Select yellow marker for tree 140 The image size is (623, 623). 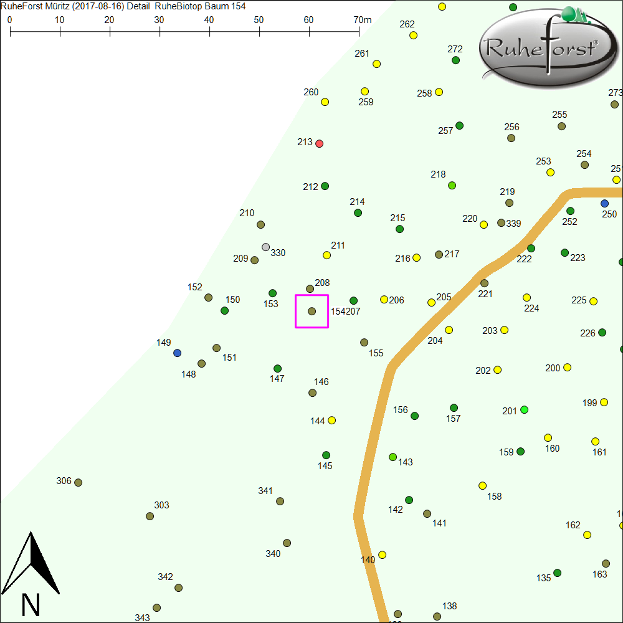coord(383,554)
